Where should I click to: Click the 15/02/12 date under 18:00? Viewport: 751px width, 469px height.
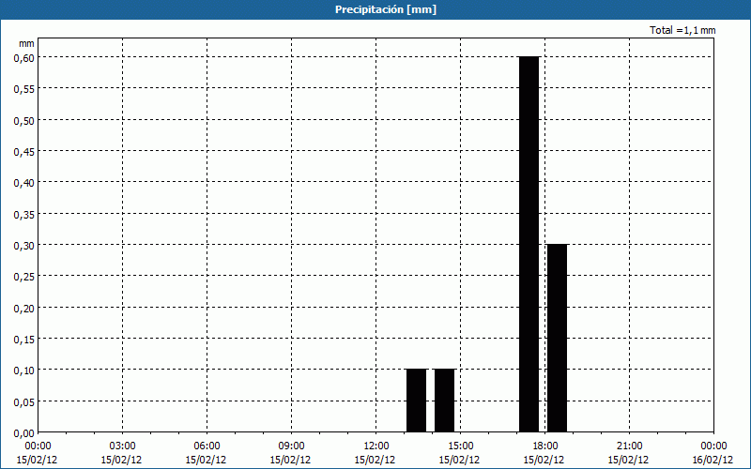[x=544, y=460]
